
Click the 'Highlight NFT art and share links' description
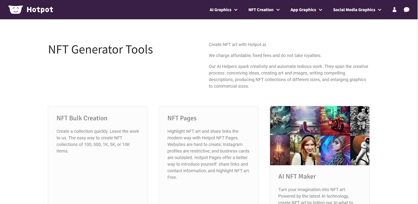click(x=209, y=154)
